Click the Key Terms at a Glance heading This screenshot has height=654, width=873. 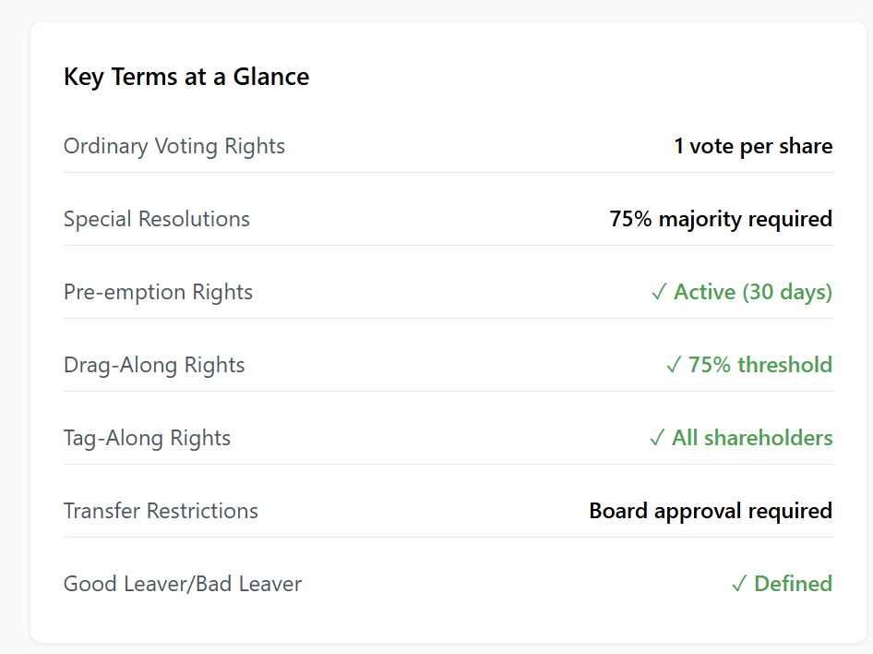tap(185, 77)
